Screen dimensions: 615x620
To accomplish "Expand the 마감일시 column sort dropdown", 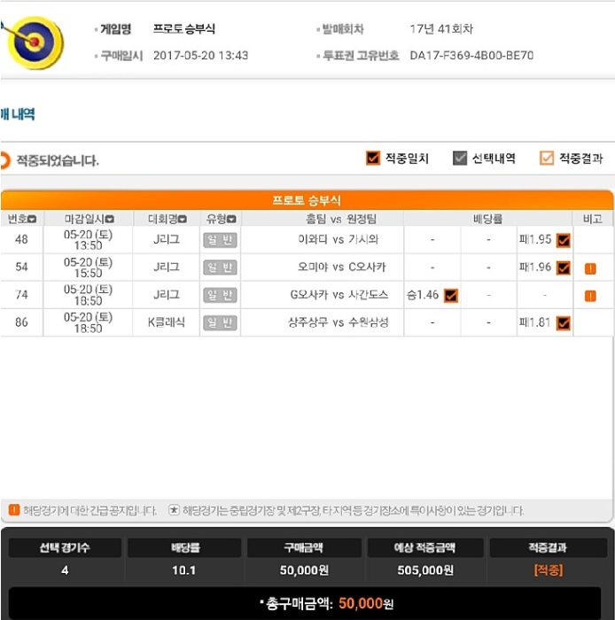I will (110, 219).
